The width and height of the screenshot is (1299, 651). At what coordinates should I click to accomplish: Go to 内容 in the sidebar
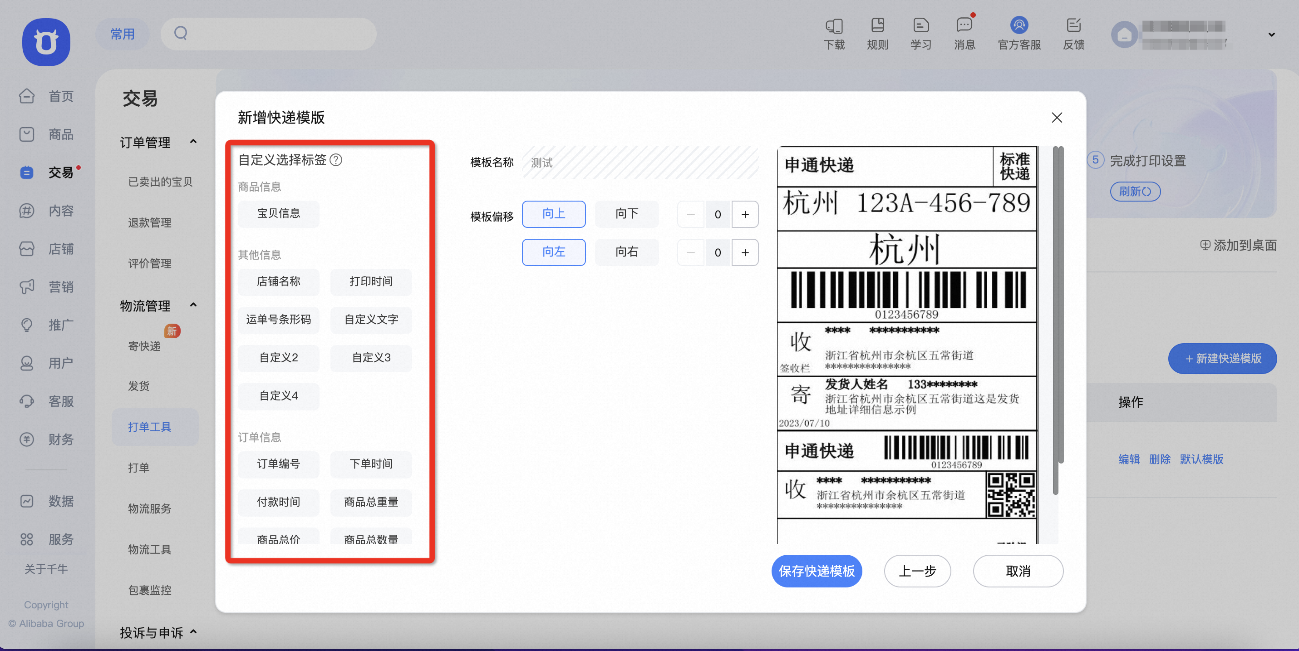(46, 210)
